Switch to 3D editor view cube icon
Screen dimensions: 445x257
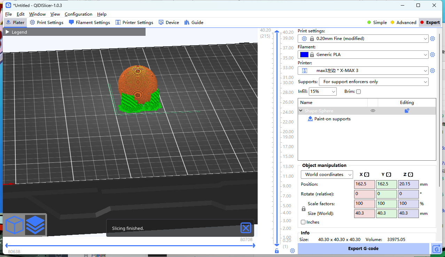point(14,225)
